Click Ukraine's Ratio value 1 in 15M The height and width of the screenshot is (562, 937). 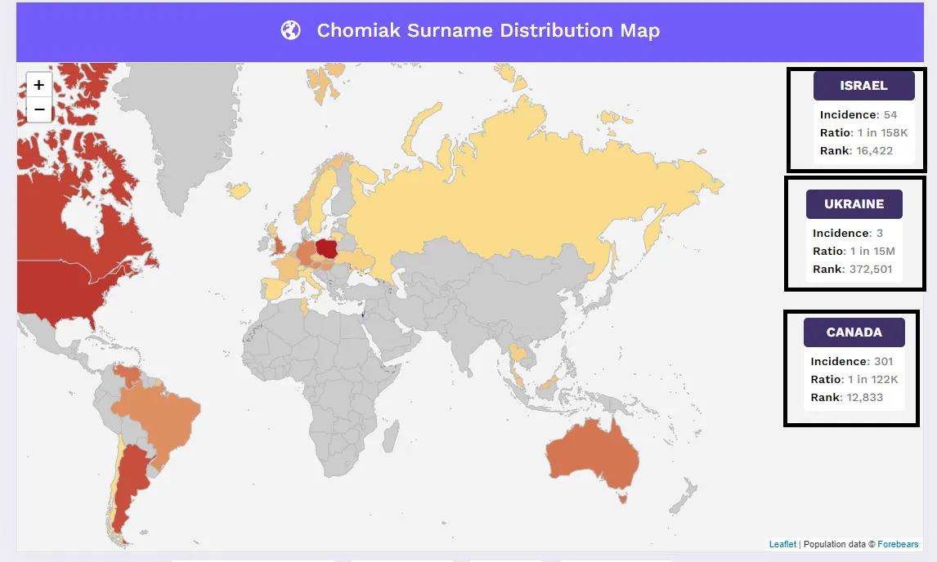point(872,251)
